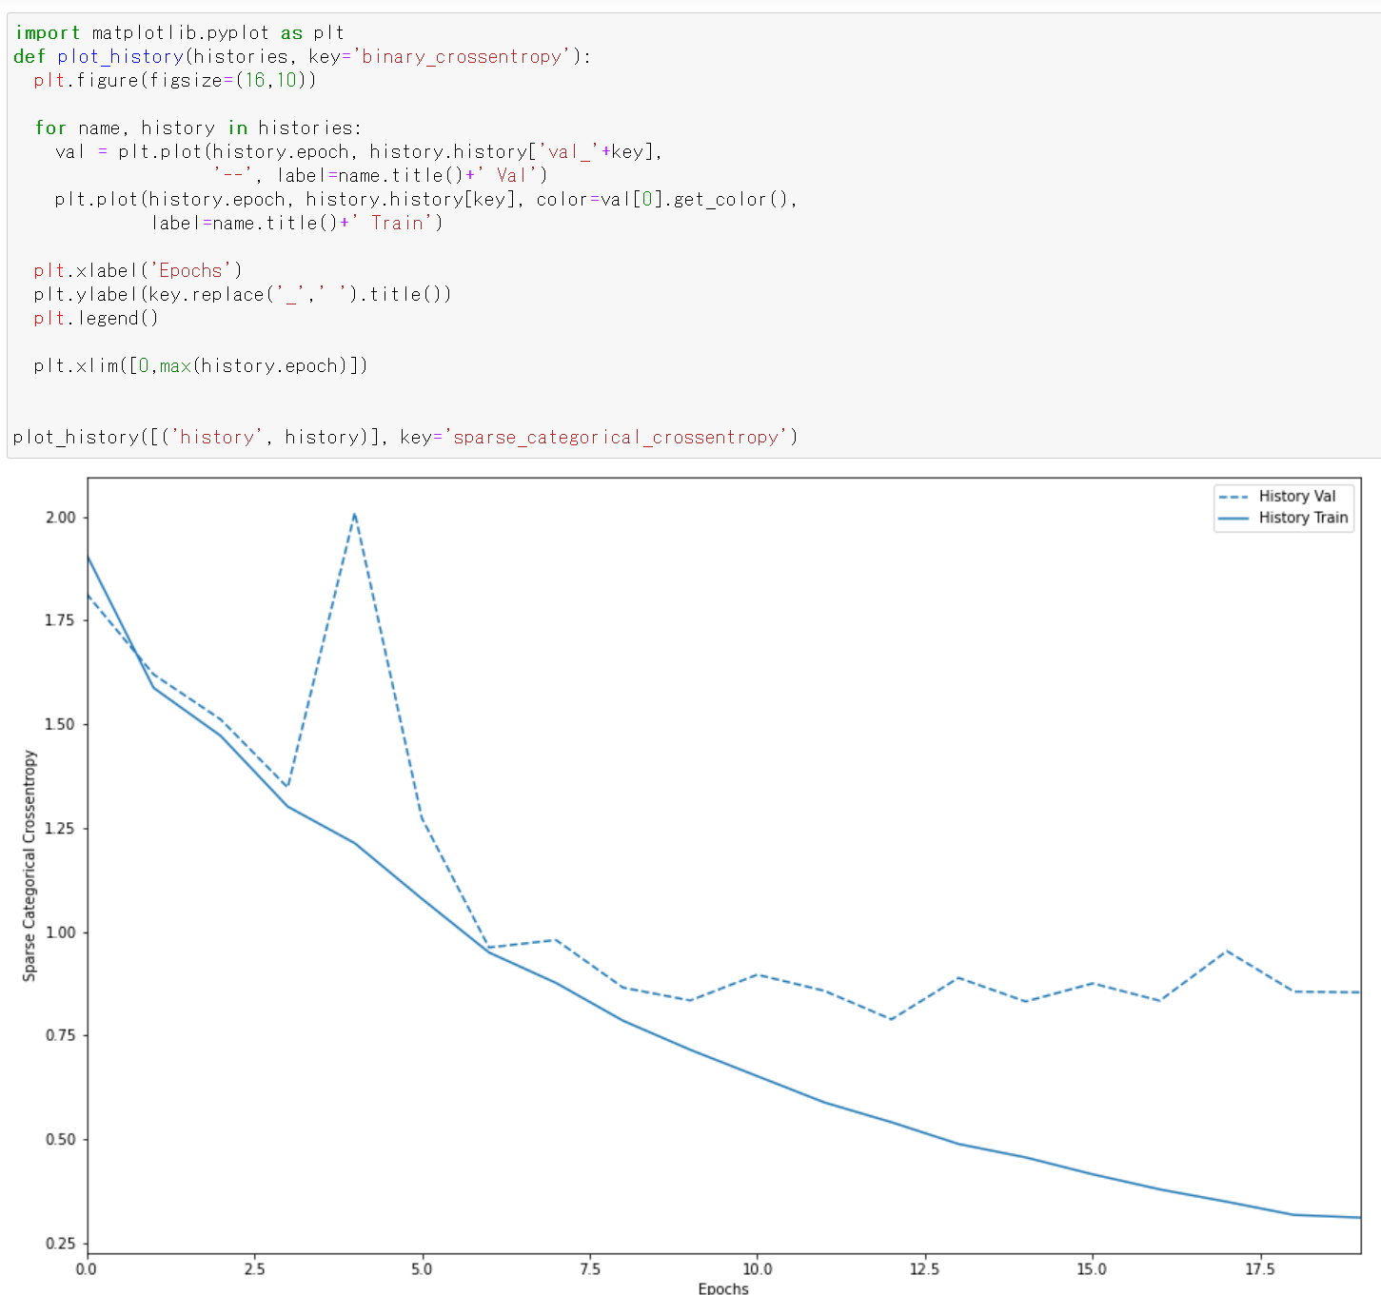Image resolution: width=1381 pixels, height=1295 pixels.
Task: Click the 'Epochs' x-axis label
Action: tap(722, 1287)
